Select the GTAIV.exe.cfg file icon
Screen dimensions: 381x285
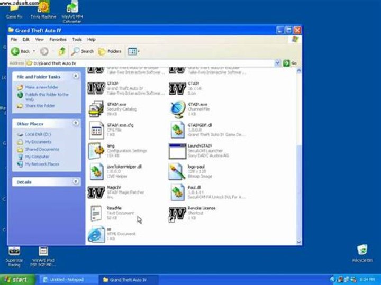[x=96, y=130]
